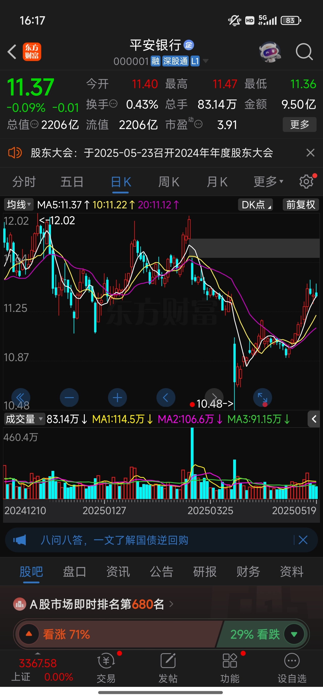
Task: Open the robot assistant avatar
Action: 270,52
